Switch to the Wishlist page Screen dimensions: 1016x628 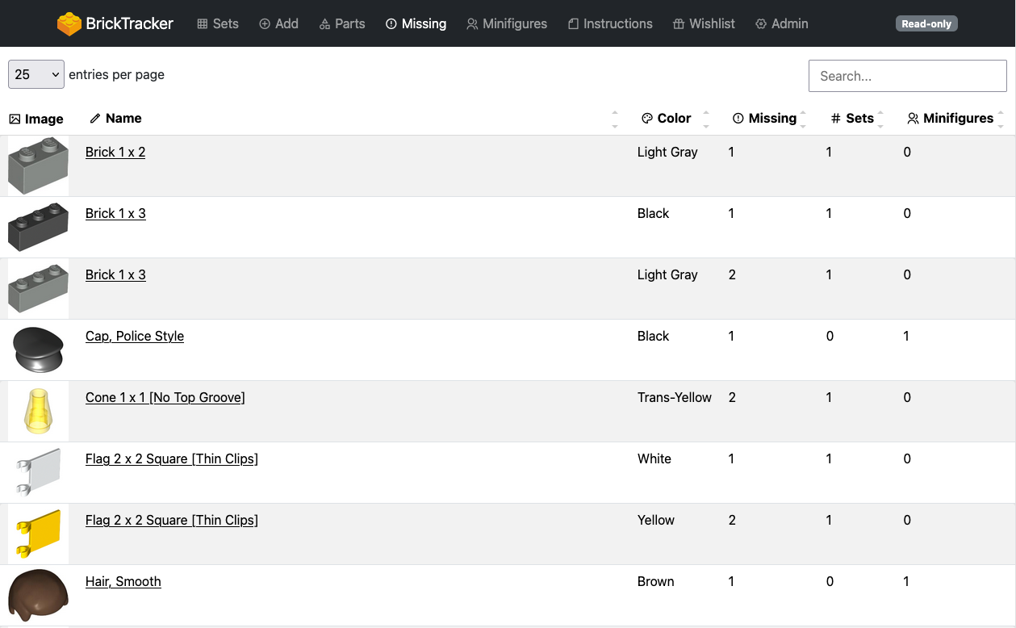tap(704, 24)
